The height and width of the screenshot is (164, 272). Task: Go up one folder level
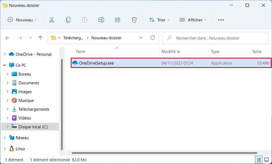click(x=40, y=38)
